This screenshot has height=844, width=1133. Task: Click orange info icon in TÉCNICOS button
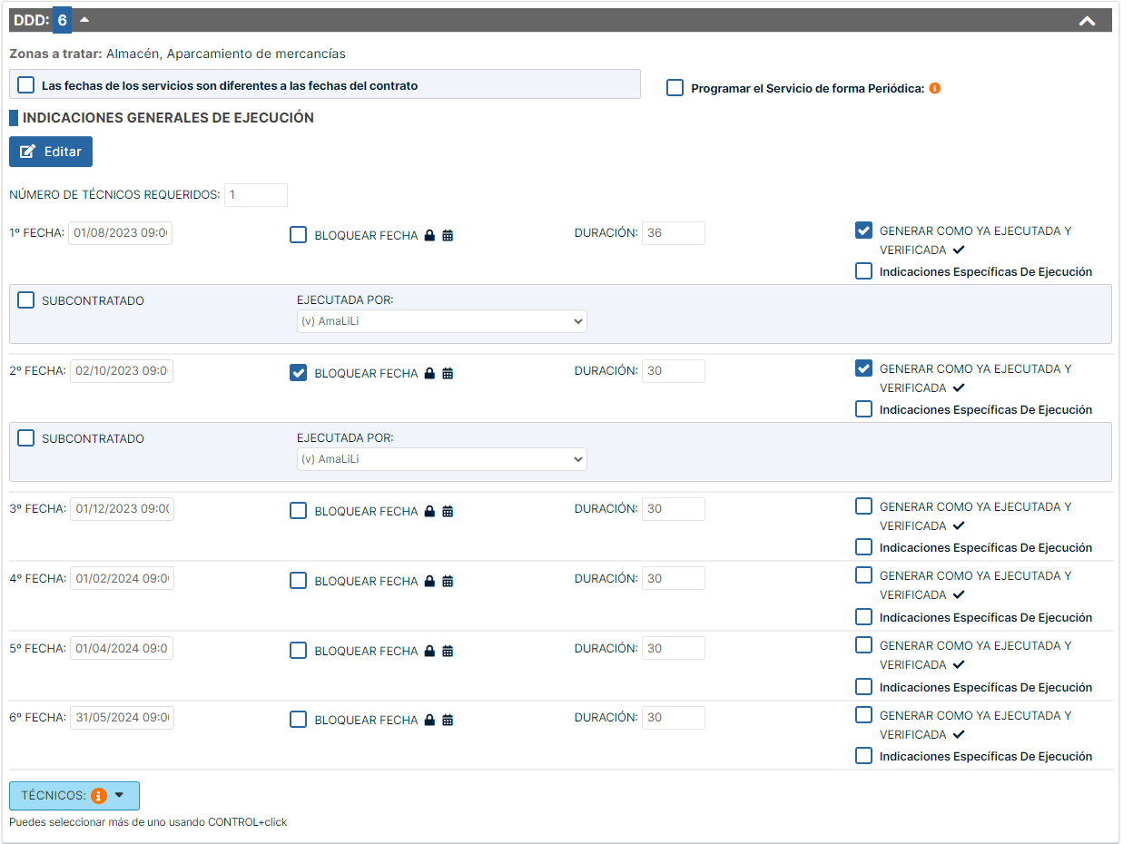99,796
